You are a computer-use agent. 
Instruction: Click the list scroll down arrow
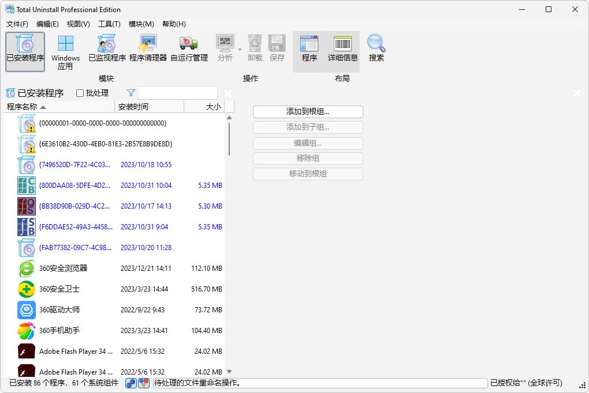229,372
